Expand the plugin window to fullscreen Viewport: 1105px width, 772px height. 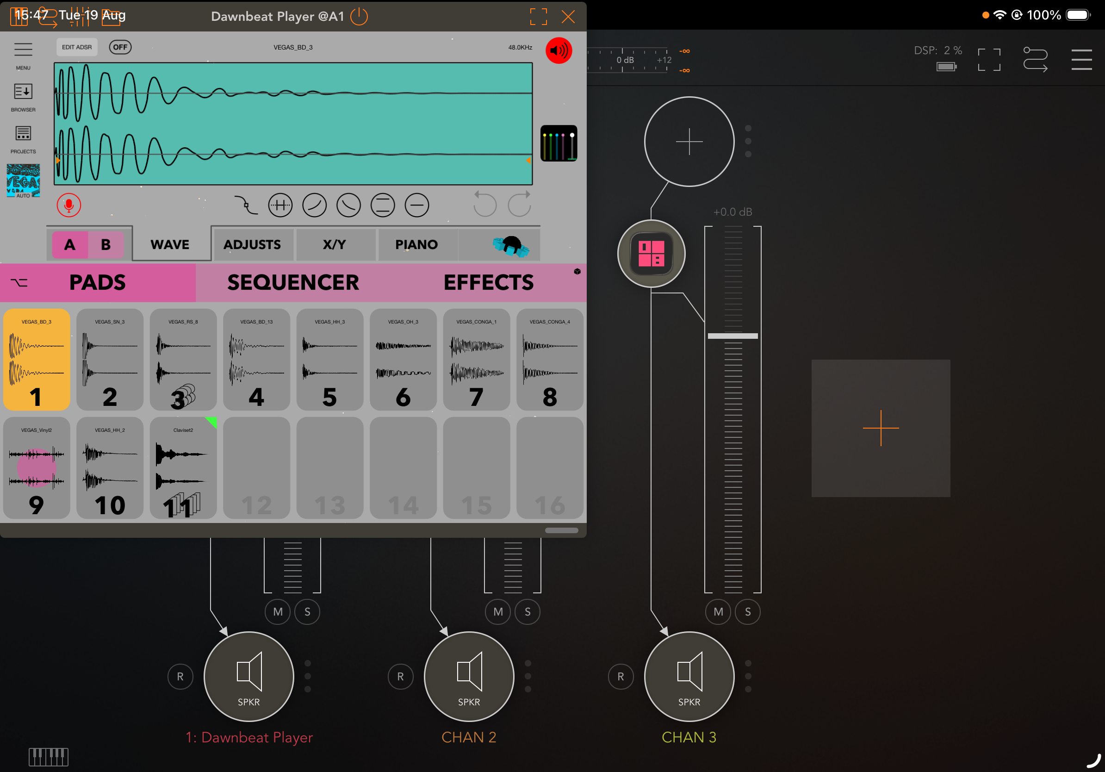(x=538, y=16)
